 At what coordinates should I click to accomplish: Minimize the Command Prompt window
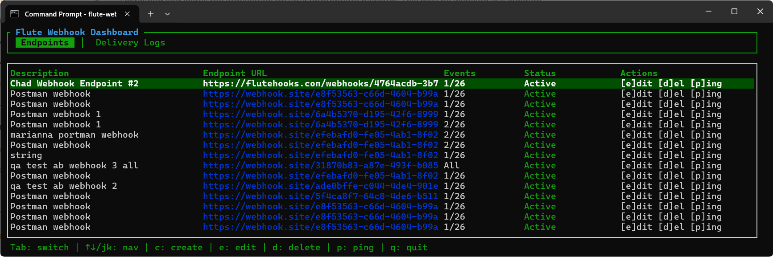point(708,11)
